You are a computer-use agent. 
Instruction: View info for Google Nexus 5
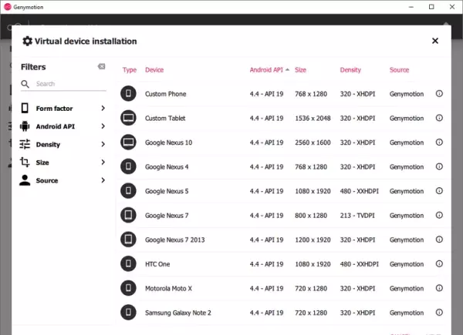click(439, 191)
